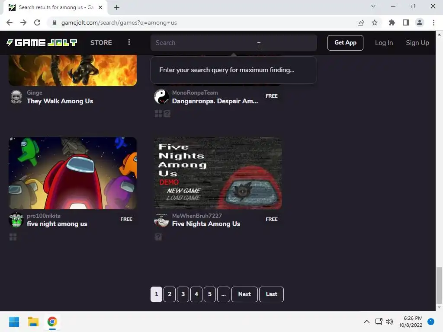Select the Search results for among us tab

point(56,7)
